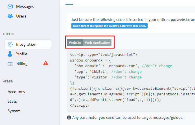Click the window.onboardX code line
The width and height of the screenshot is (195, 125).
(x=91, y=60)
